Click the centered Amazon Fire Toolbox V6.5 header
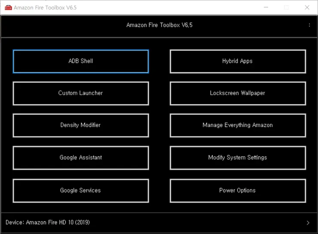318x234 pixels. [159, 25]
